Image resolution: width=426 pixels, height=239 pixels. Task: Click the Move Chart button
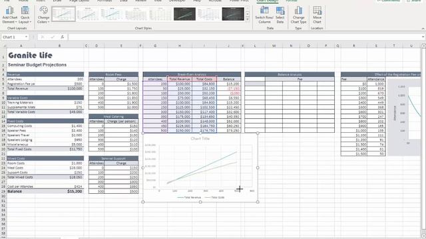(x=317, y=15)
